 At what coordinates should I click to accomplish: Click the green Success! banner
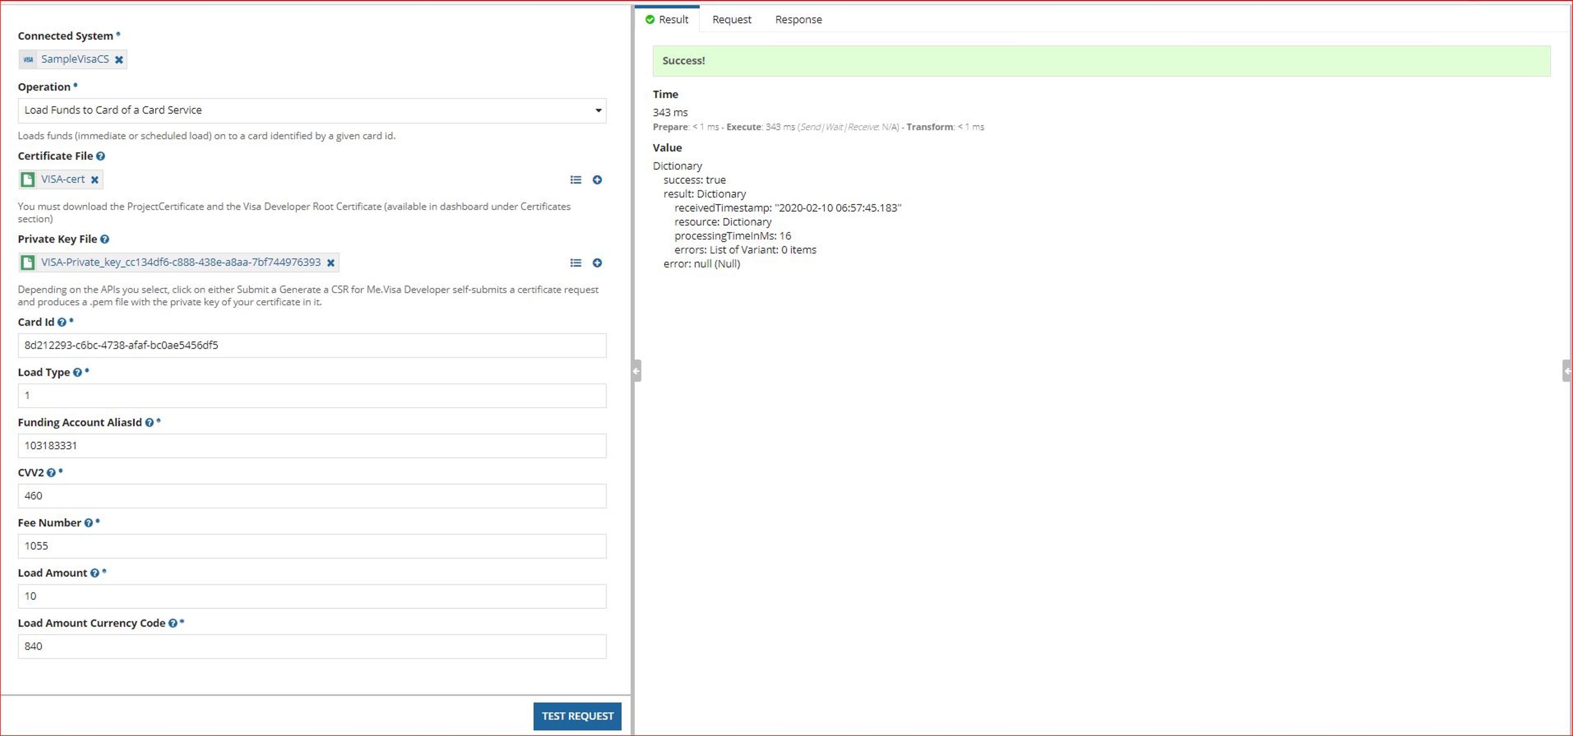[x=1101, y=61]
